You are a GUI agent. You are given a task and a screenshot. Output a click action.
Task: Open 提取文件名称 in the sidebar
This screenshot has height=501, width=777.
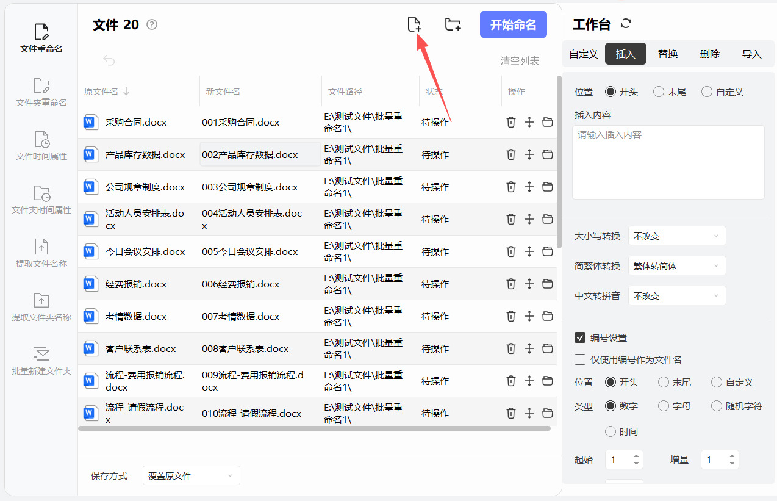pos(41,253)
